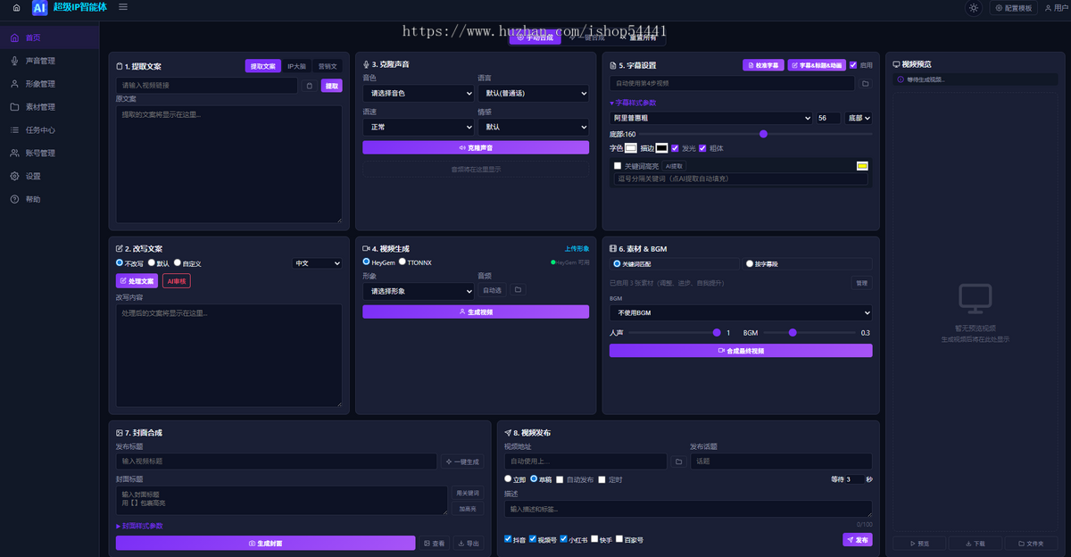1071x557 pixels.
Task: Click the 底部 position slider handle
Action: [763, 134]
